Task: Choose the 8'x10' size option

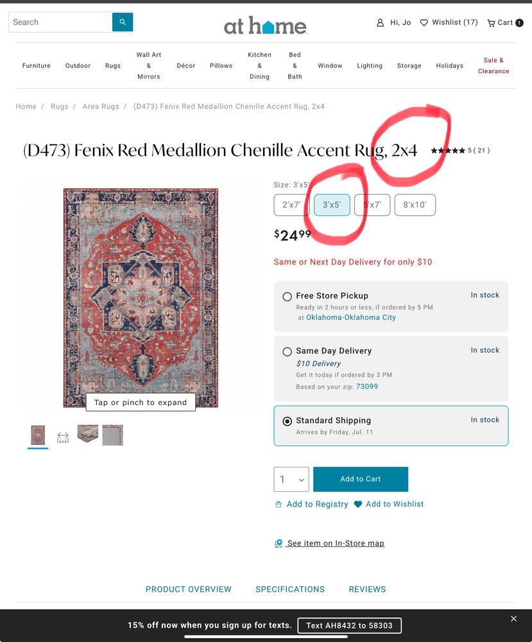Action: tap(415, 205)
